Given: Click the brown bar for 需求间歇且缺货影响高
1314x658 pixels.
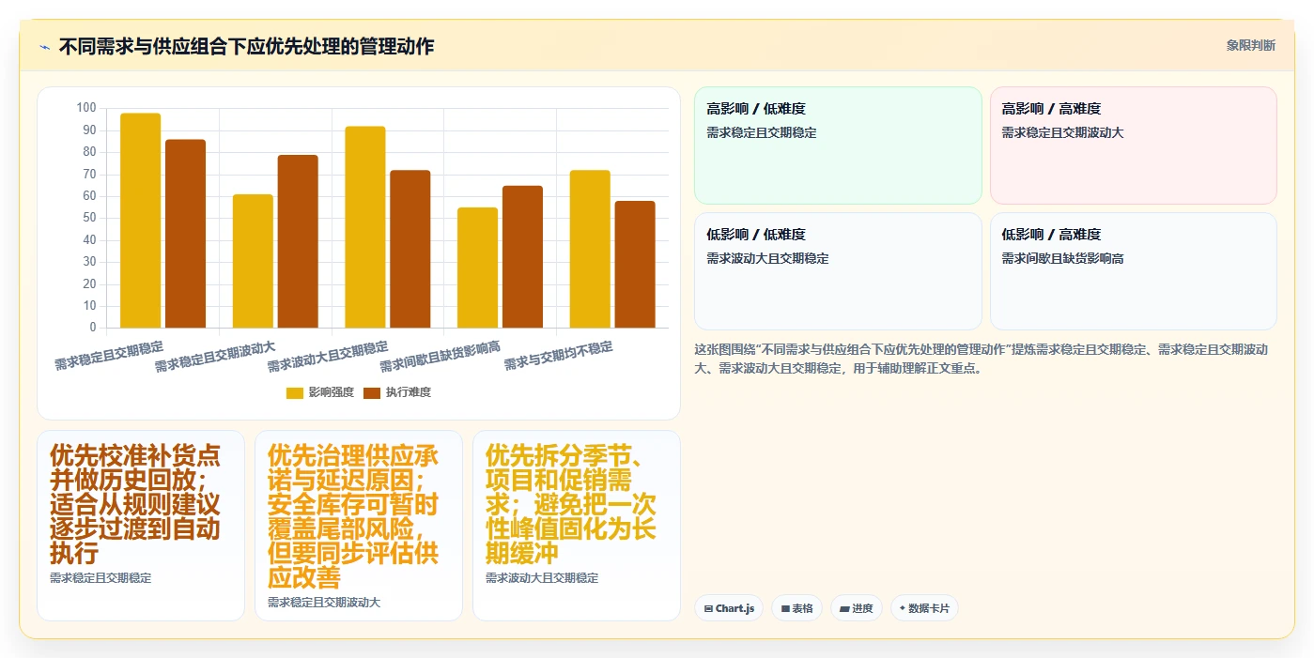Looking at the screenshot, I should (522, 256).
